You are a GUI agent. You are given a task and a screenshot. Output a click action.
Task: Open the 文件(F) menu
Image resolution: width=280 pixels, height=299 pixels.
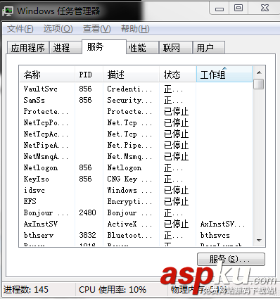pos(20,29)
